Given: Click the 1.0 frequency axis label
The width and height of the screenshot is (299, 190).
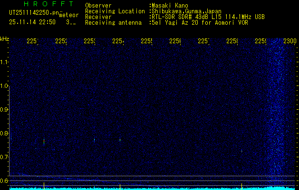Looking at the screenshot, I should click(4, 86).
